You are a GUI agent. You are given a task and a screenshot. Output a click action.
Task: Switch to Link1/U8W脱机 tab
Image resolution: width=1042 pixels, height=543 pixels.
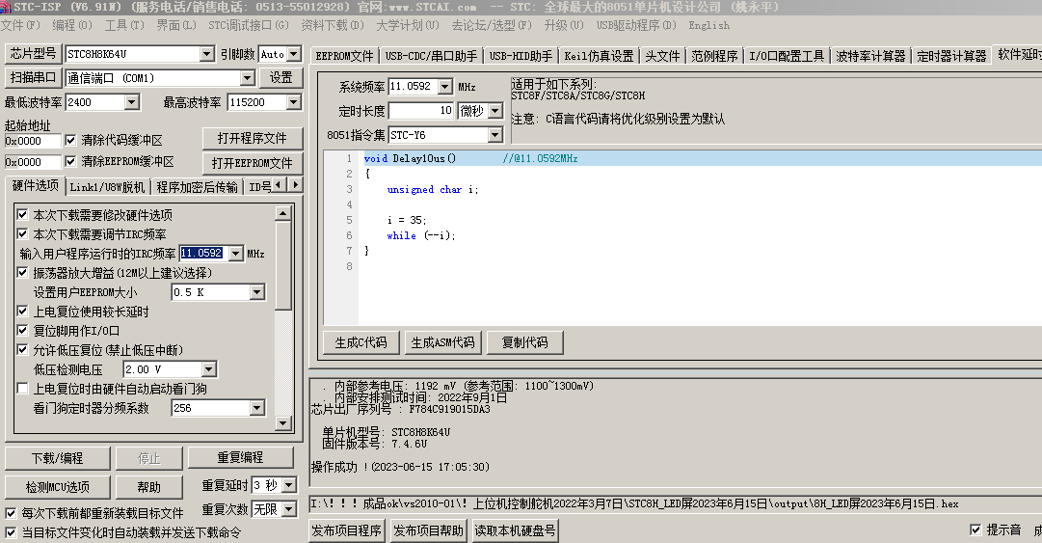point(107,187)
